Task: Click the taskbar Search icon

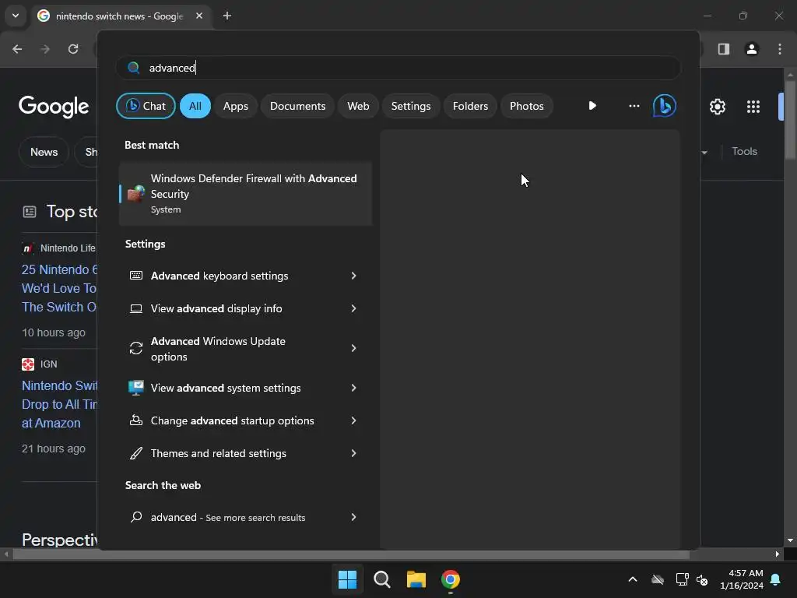Action: point(381,579)
